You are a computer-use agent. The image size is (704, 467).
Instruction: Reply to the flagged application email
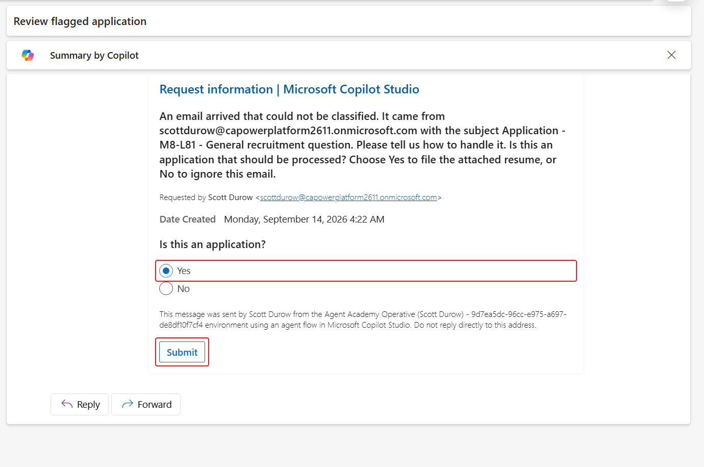(x=80, y=405)
